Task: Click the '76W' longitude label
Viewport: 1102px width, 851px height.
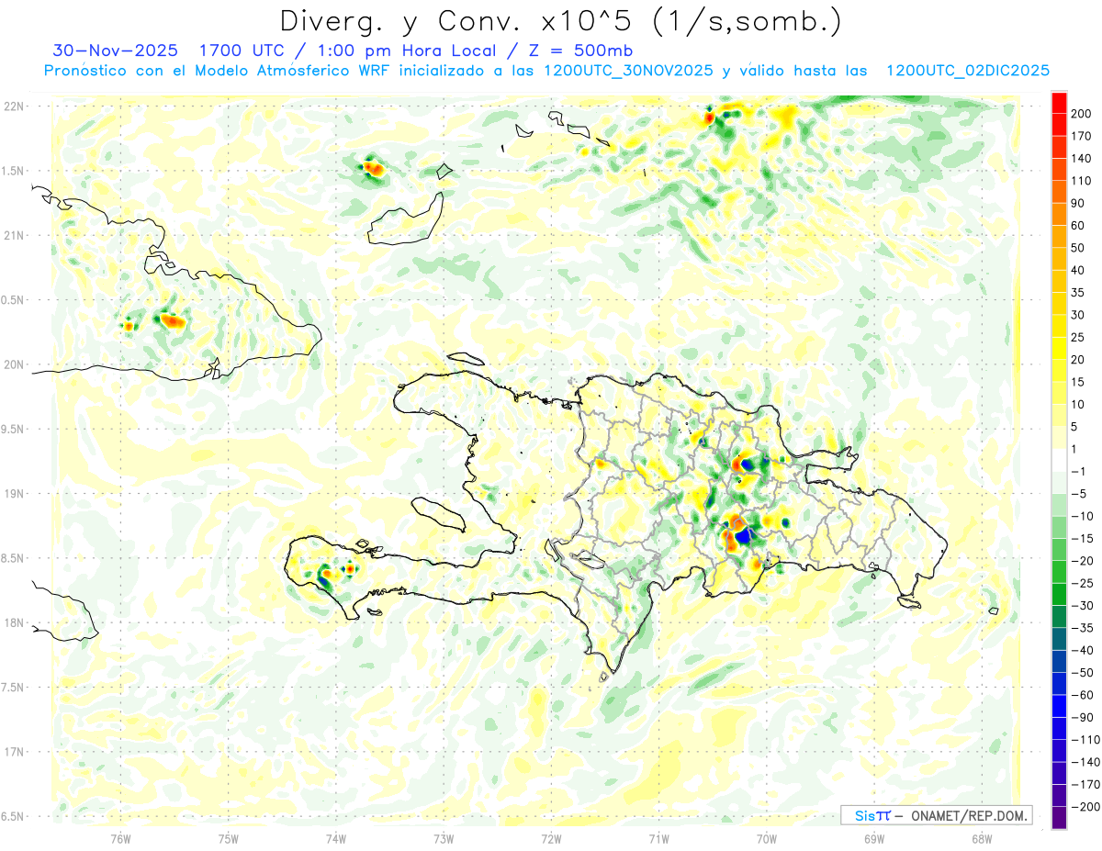Action: pos(120,838)
